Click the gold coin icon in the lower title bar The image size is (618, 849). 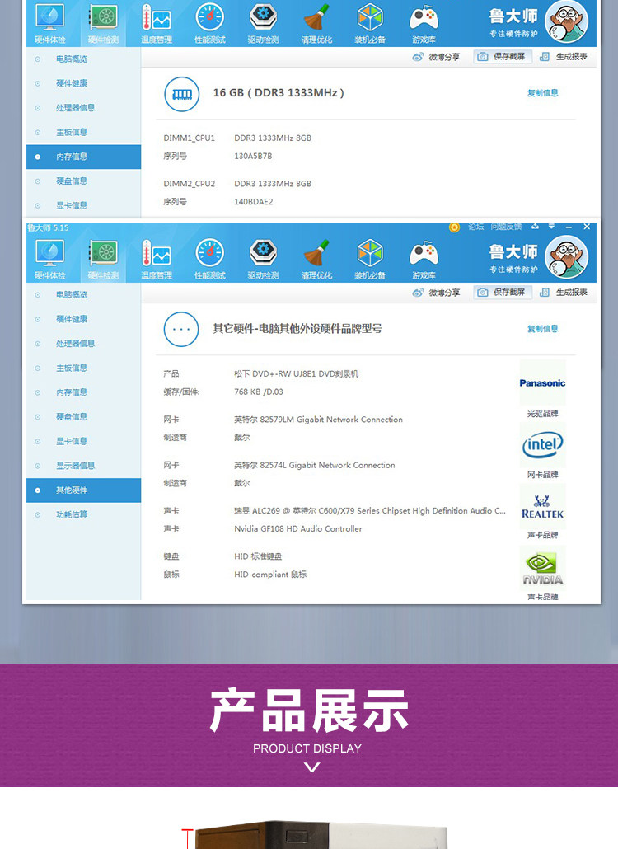[x=455, y=227]
